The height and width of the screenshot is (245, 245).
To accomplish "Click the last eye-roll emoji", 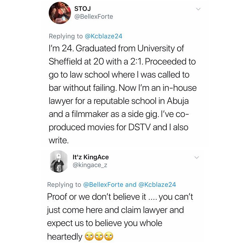I will [109, 236].
